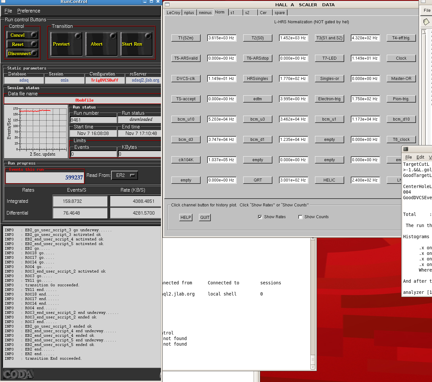
Task: Click the Prestart transition button
Action: tap(66, 44)
